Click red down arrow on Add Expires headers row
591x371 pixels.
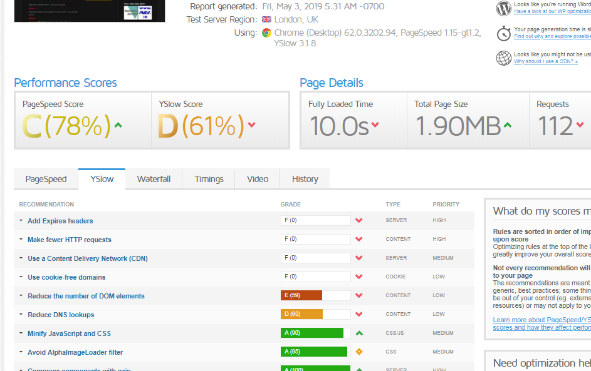[359, 221]
